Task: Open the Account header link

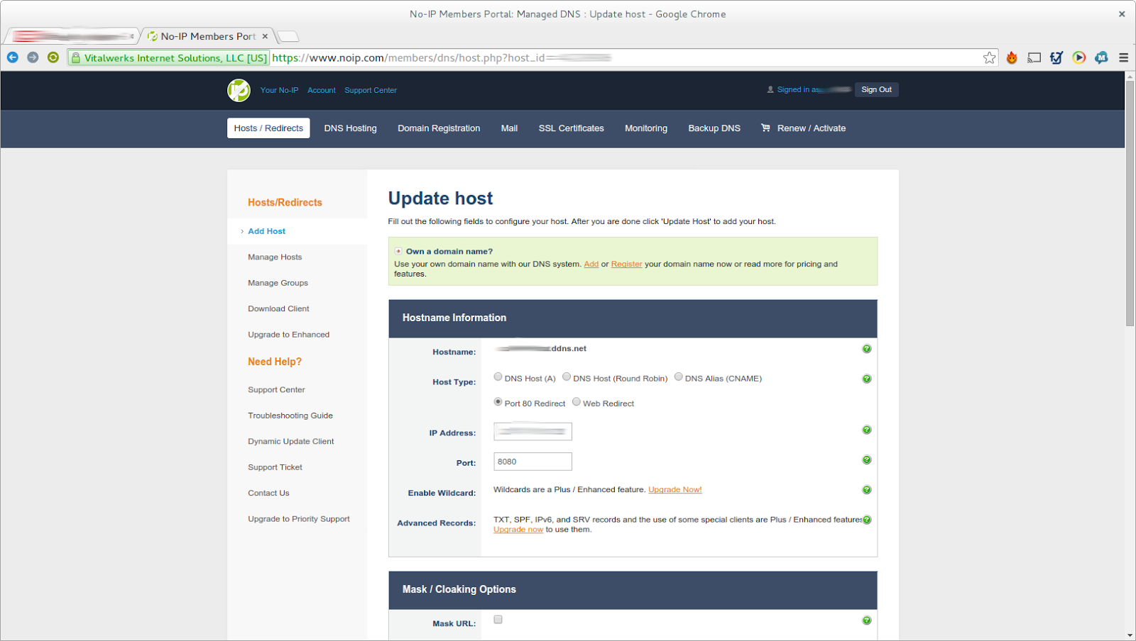Action: coord(322,90)
